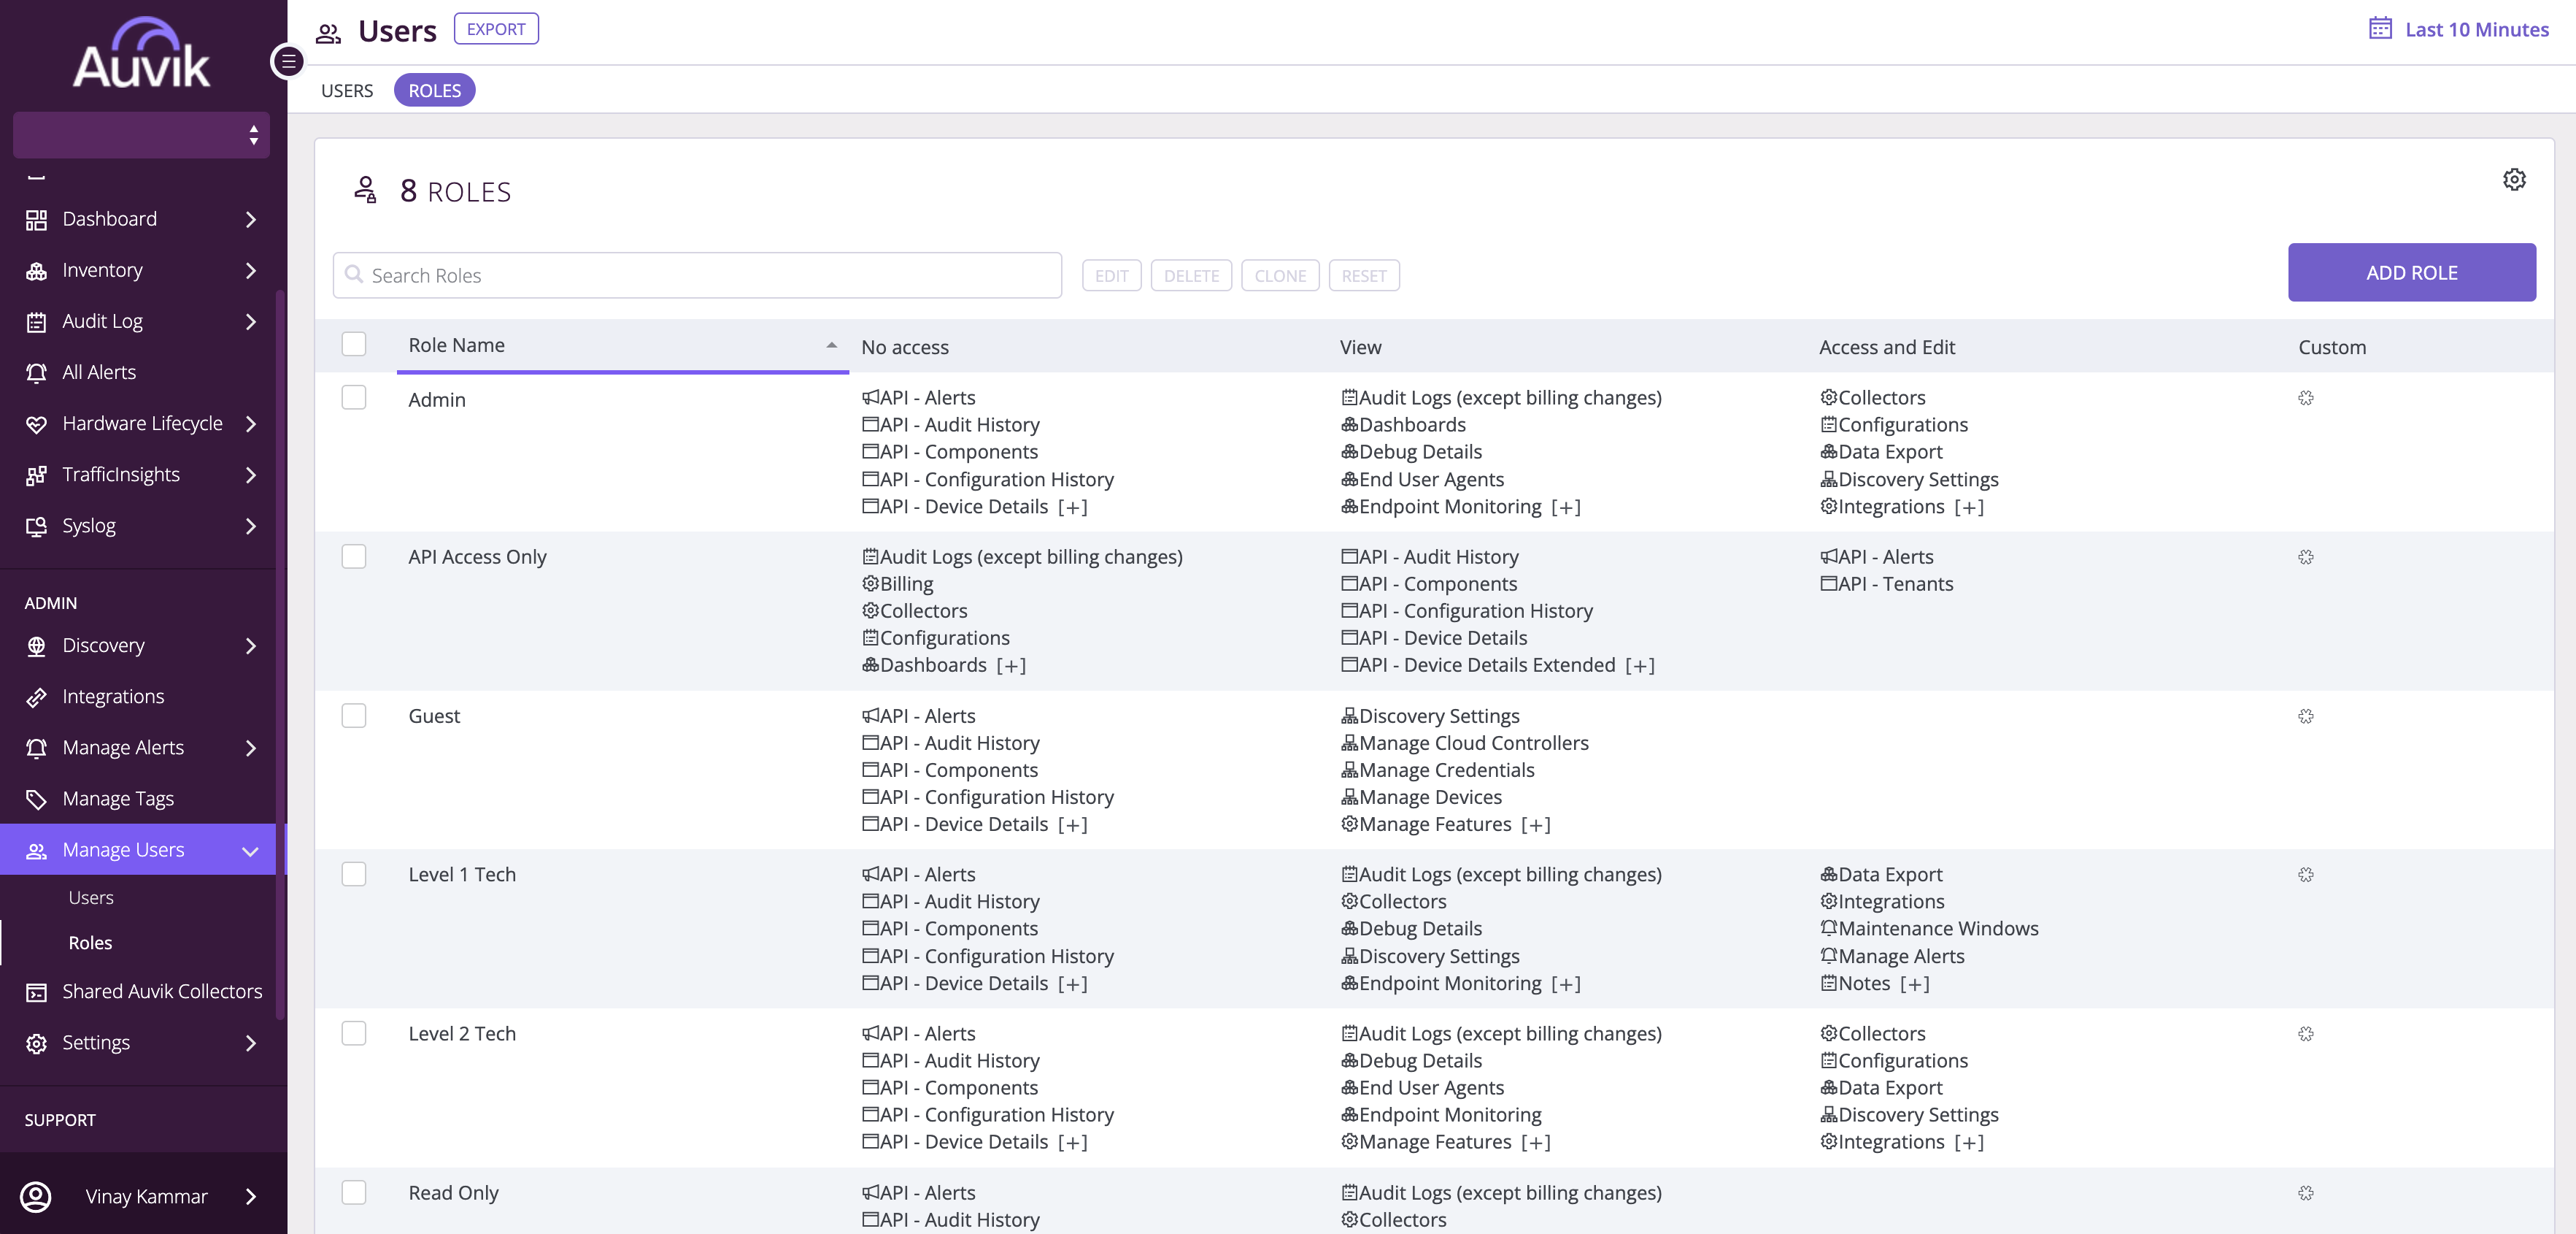Click the Syslog sidebar icon
The image size is (2576, 1234).
[36, 526]
